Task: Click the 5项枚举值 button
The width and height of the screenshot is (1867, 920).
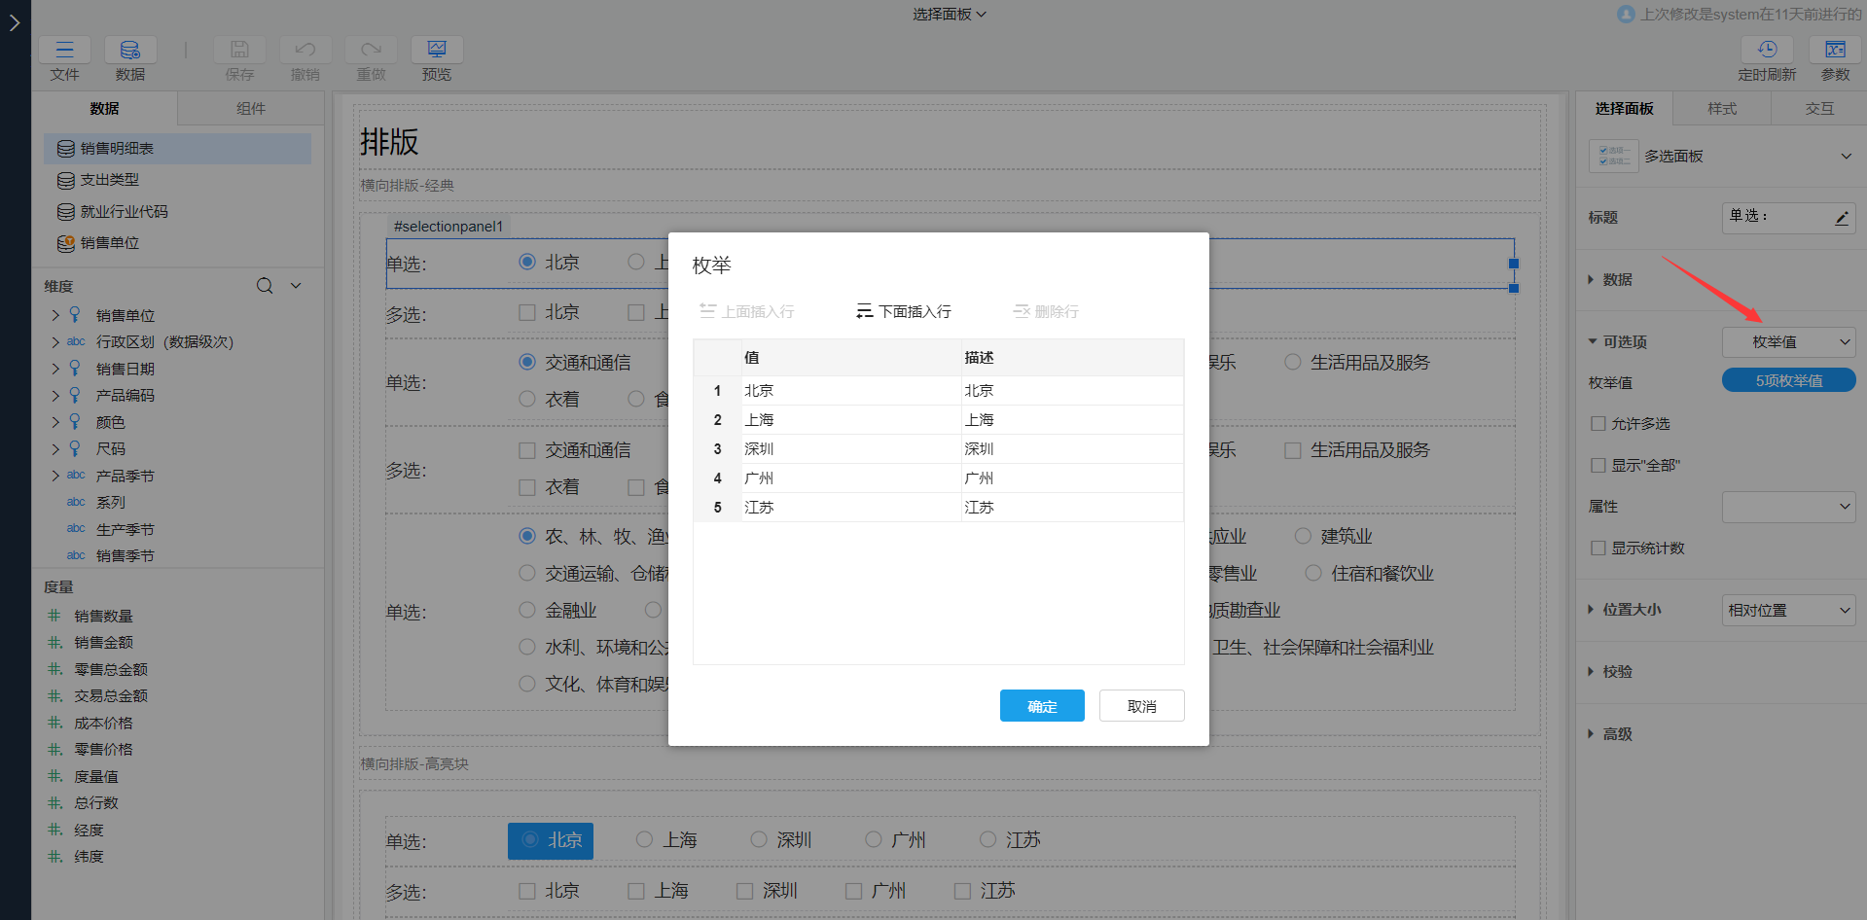Action: tap(1788, 379)
